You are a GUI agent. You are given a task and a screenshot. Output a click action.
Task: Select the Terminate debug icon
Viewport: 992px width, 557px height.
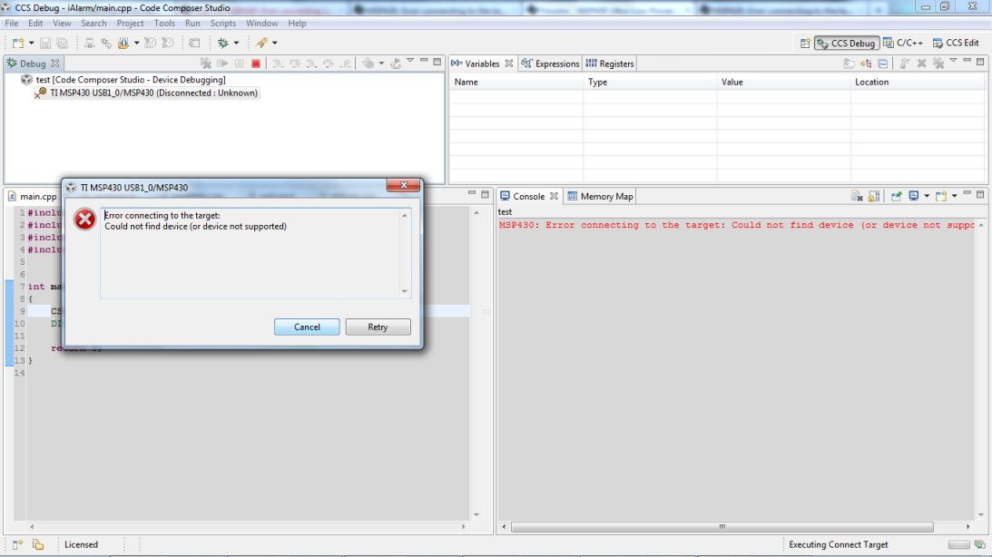256,62
